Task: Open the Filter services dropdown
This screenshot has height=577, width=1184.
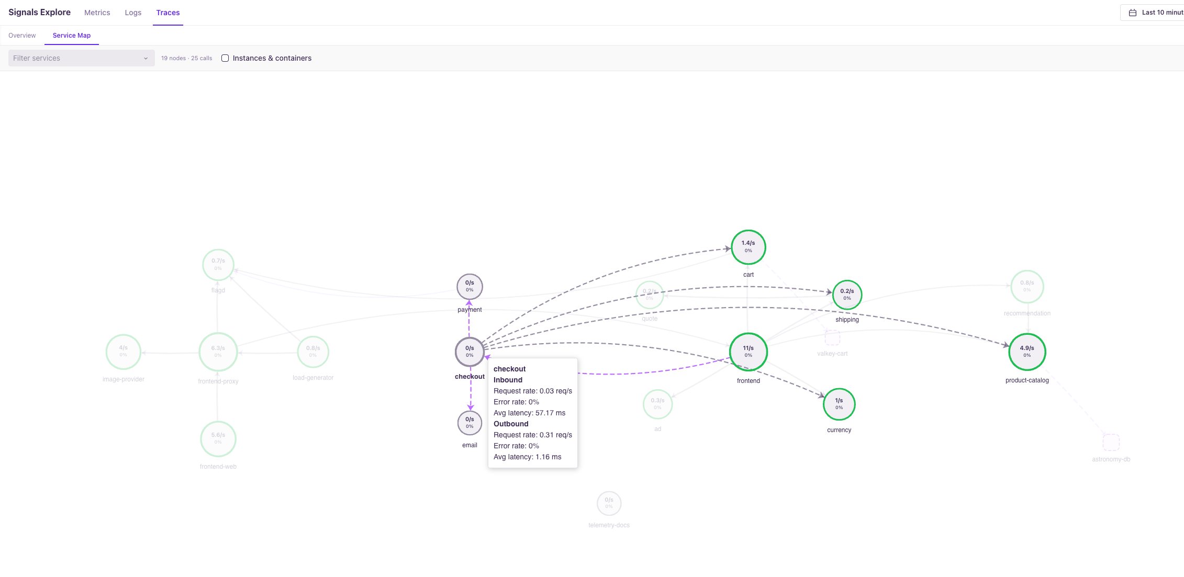Action: (81, 58)
